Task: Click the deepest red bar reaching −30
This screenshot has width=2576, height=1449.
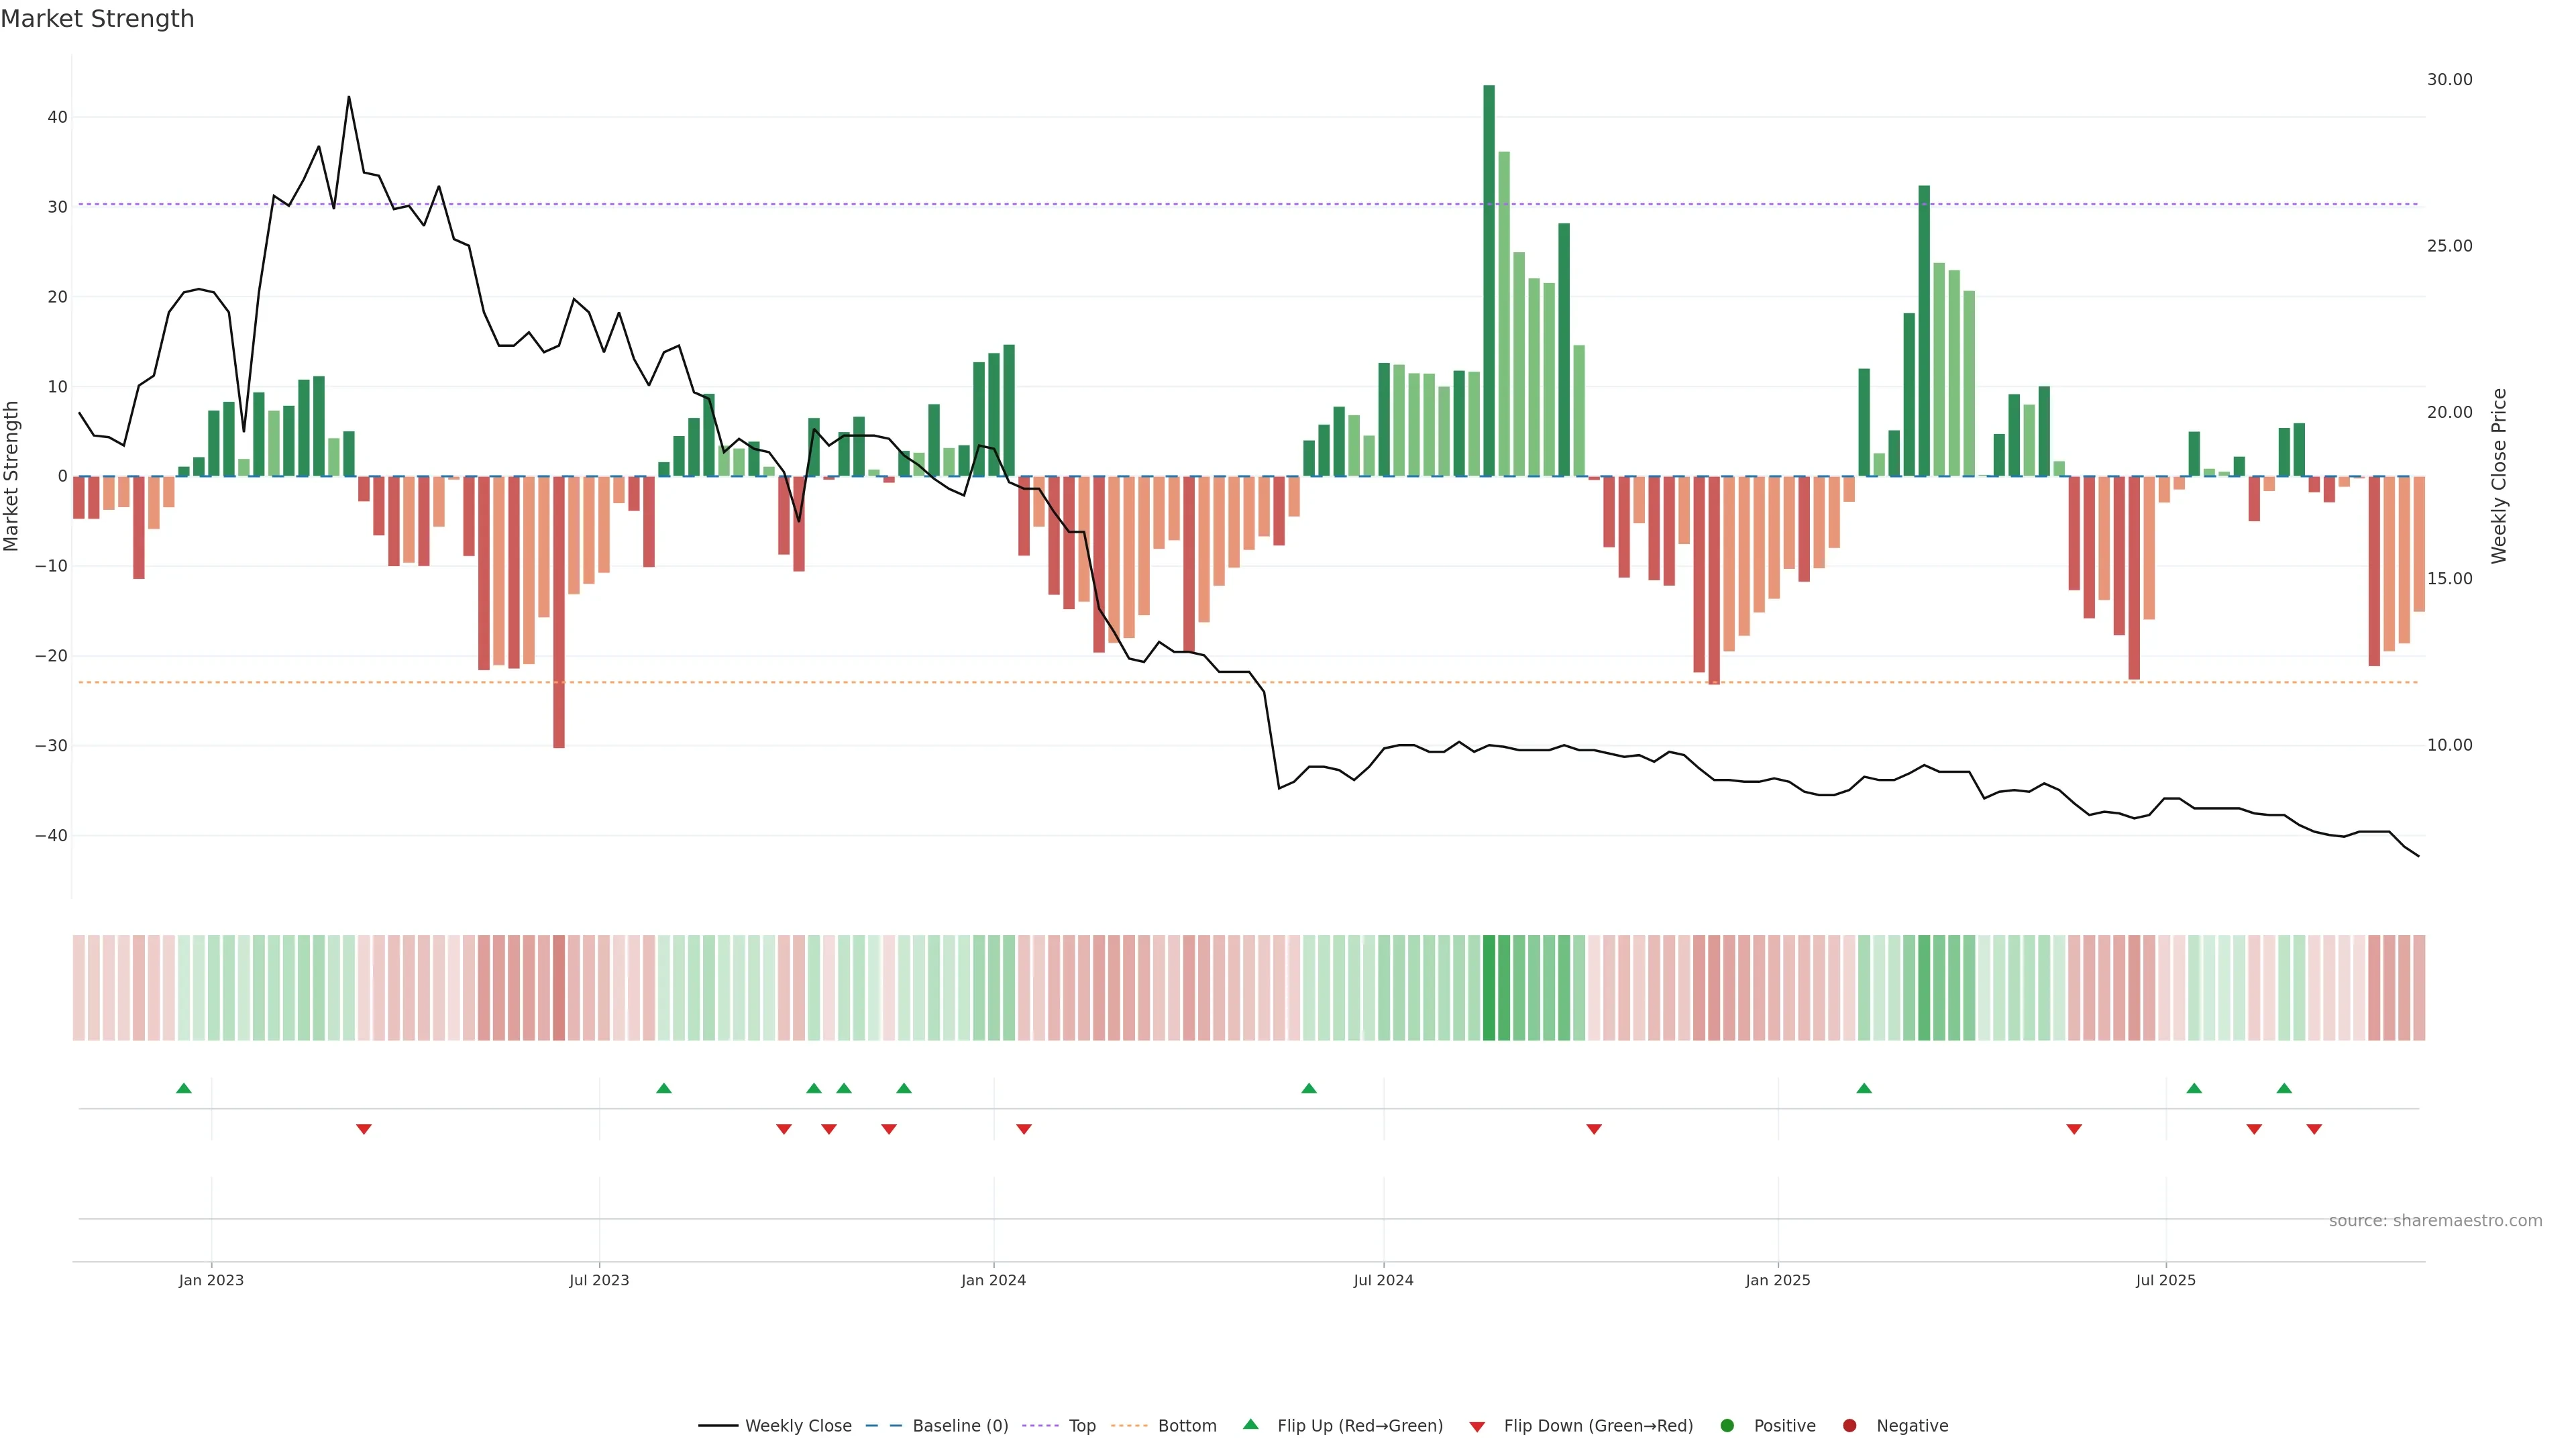Action: pyautogui.click(x=559, y=611)
